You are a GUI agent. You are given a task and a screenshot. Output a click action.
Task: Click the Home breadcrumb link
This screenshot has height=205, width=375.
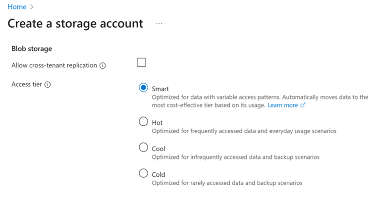tap(17, 7)
